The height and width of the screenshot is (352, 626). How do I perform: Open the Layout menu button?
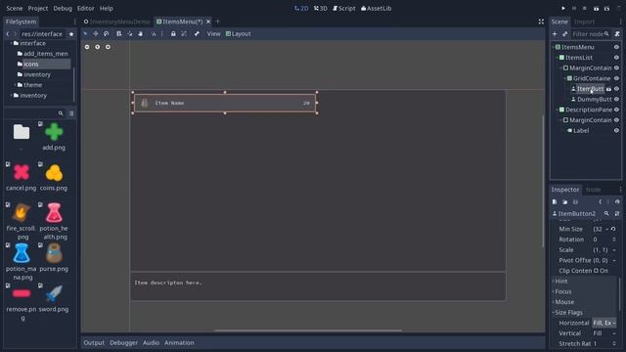point(239,34)
